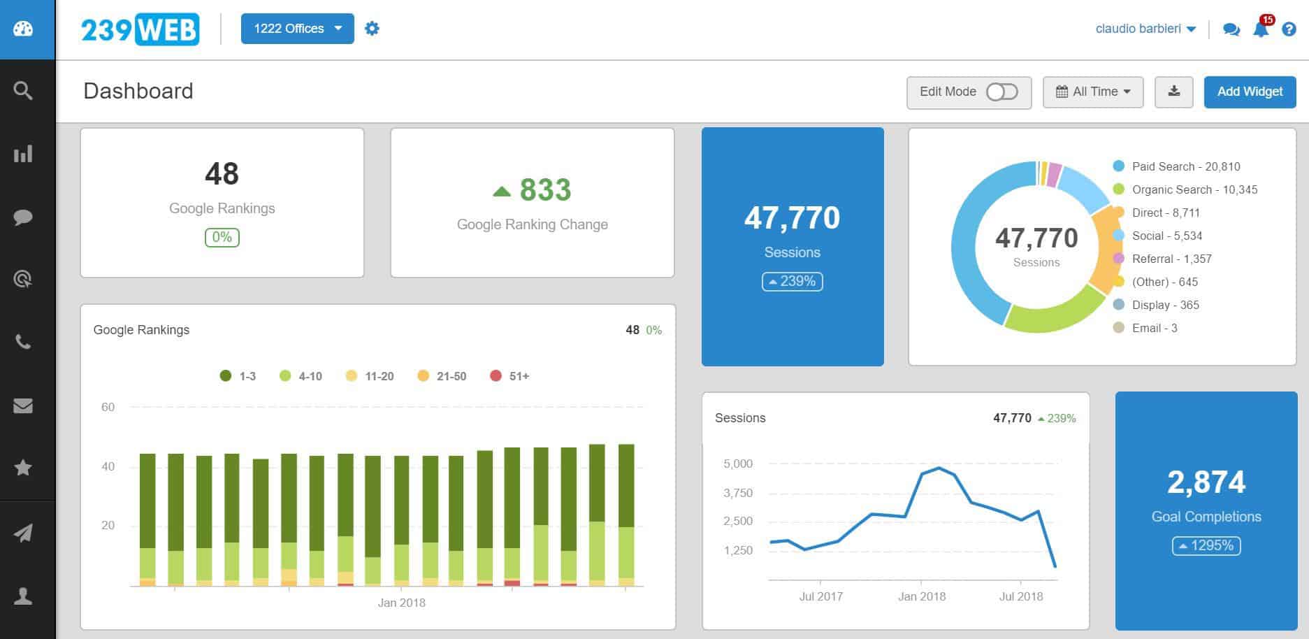This screenshot has height=639, width=1309.
Task: Open the envelope email sidebar icon
Action: pos(23,405)
